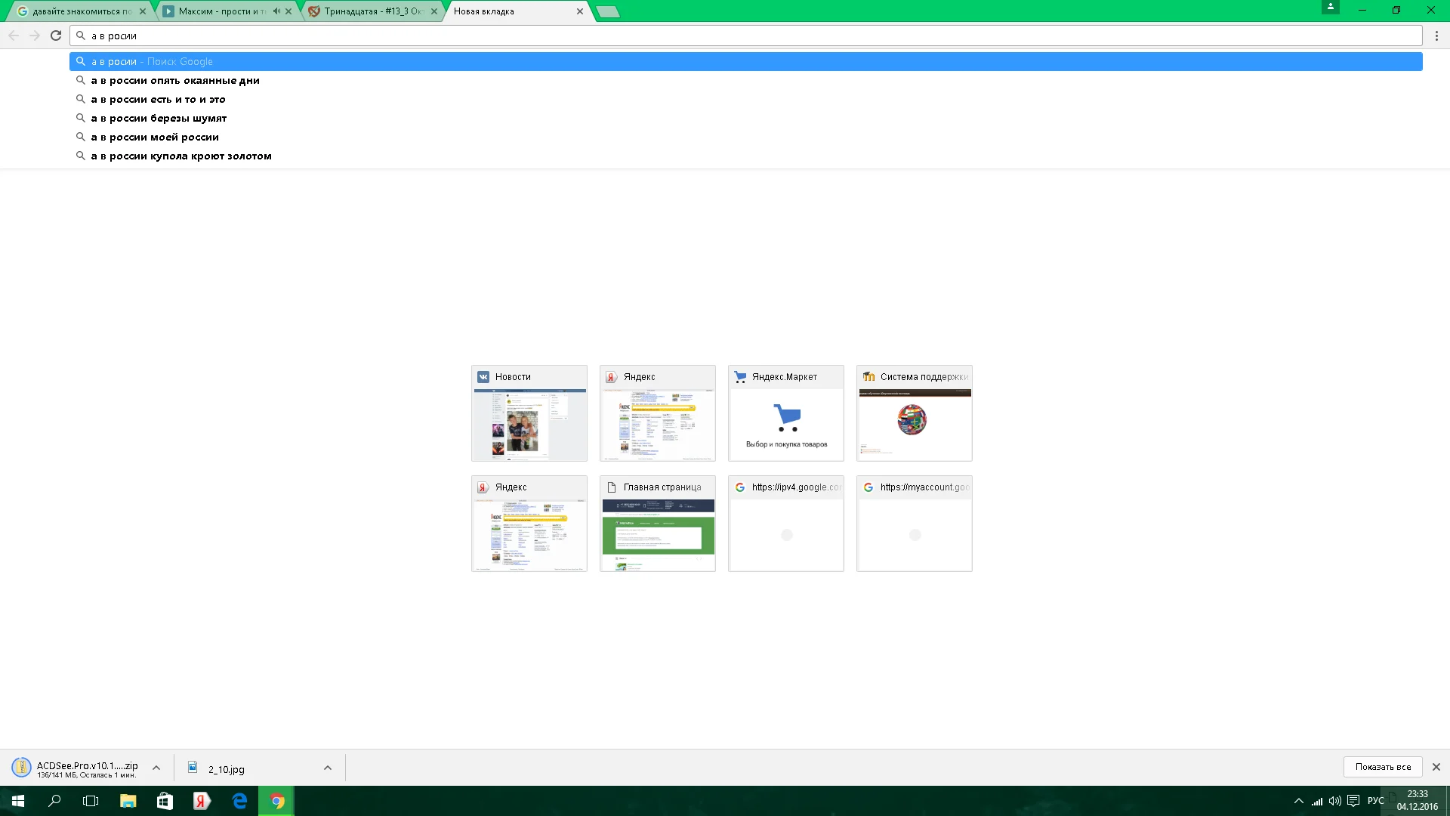Open the VK Новости tile
1450x816 pixels.
(x=529, y=414)
